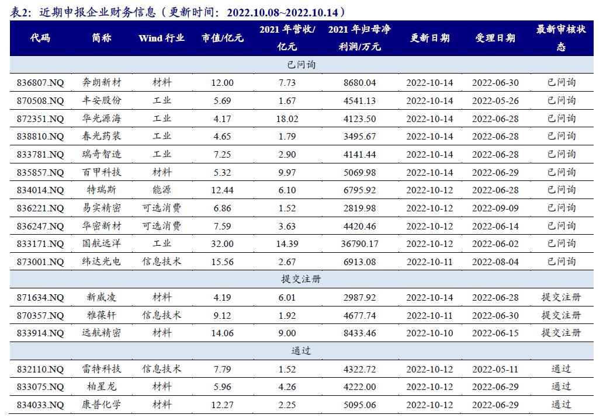Select company name 瑞奇智造

point(102,154)
